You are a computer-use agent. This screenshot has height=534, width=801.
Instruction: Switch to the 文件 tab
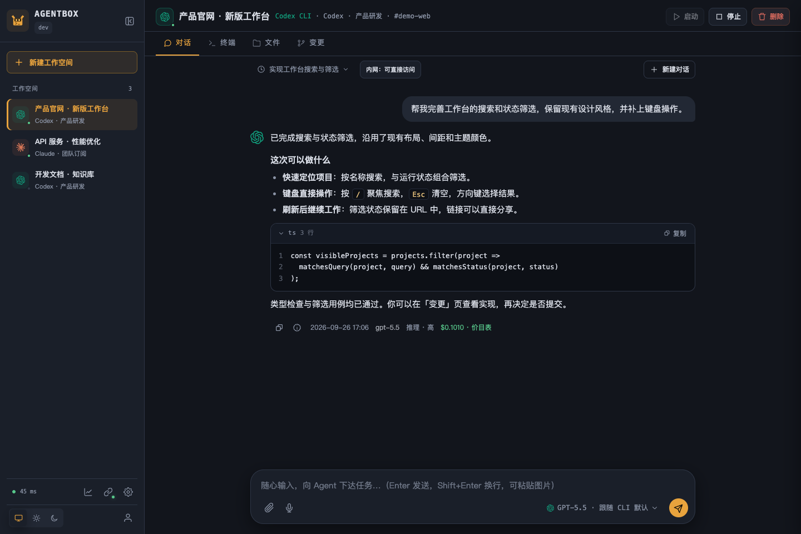coord(266,43)
